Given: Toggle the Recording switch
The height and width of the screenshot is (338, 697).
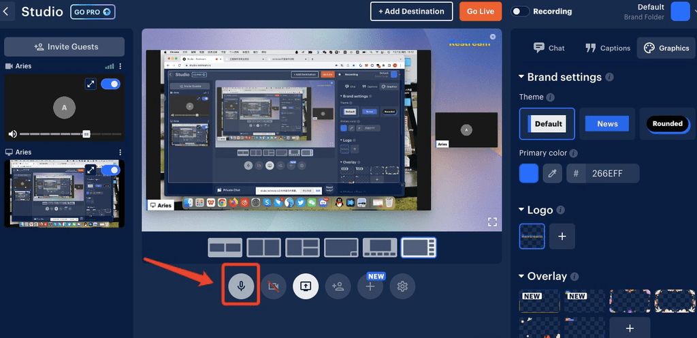Looking at the screenshot, I should 521,12.
